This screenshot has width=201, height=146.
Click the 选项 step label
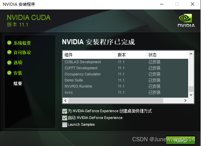(18, 63)
